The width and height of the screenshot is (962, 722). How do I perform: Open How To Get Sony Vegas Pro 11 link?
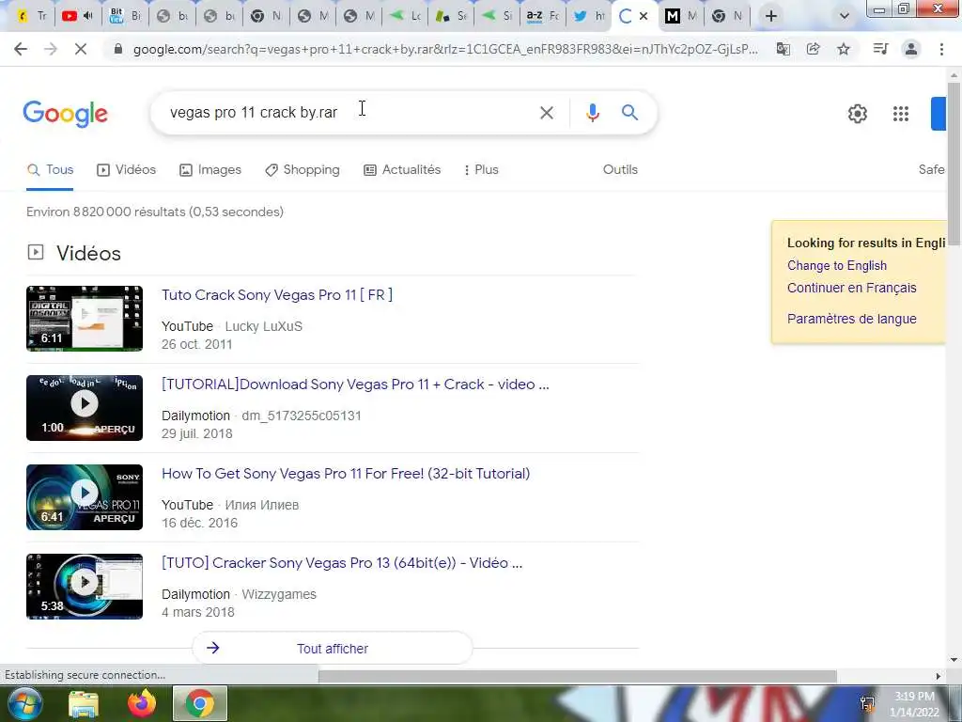click(x=346, y=474)
